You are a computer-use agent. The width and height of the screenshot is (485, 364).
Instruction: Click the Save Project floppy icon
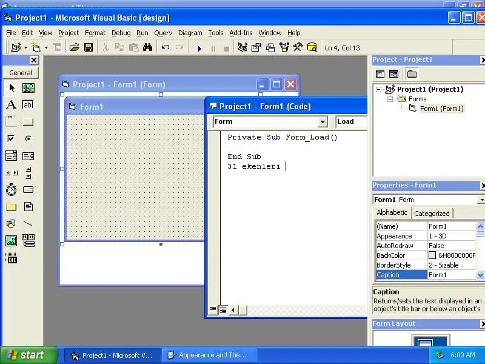tap(89, 48)
